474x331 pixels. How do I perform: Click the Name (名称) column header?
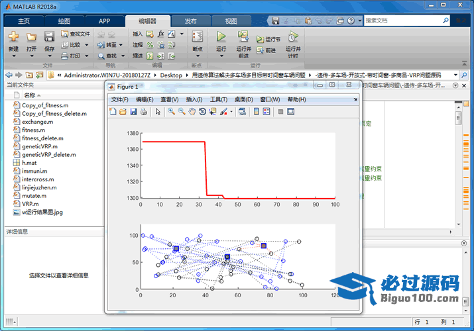(30, 95)
